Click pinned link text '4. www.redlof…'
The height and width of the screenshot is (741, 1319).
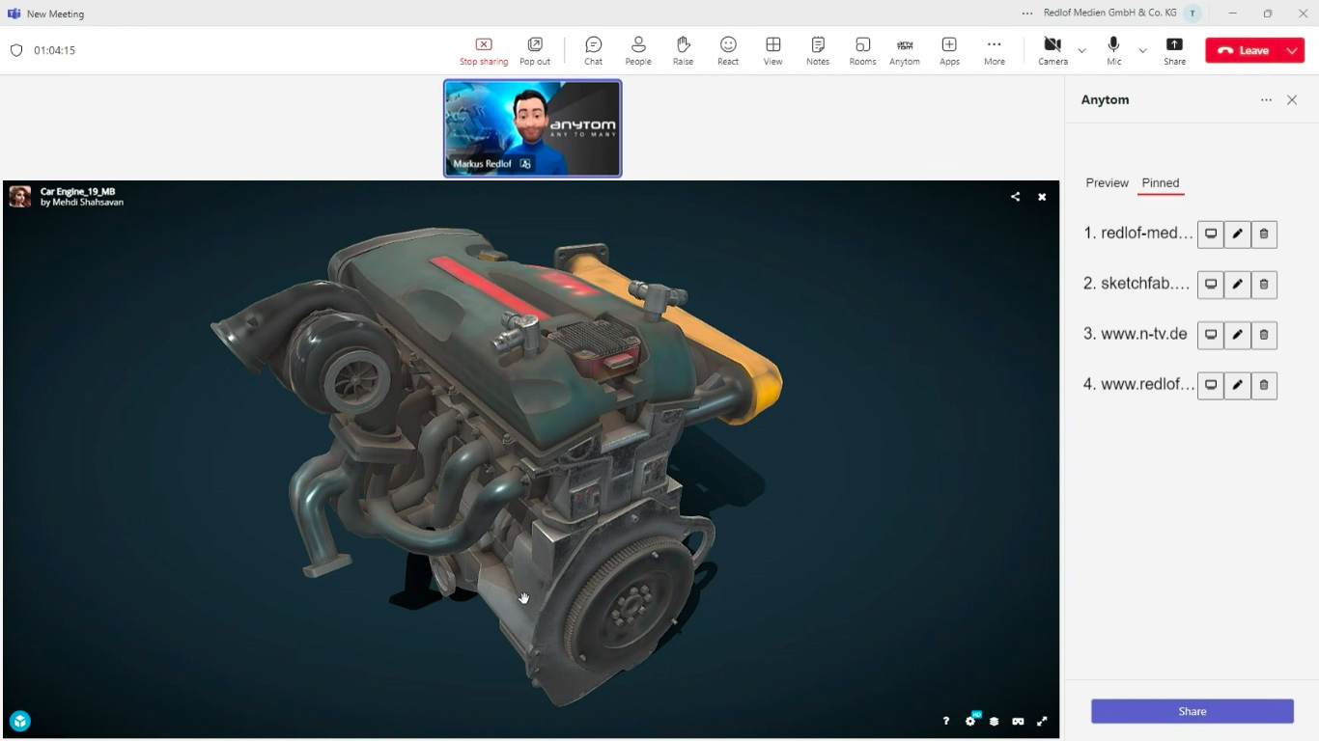point(1138,384)
